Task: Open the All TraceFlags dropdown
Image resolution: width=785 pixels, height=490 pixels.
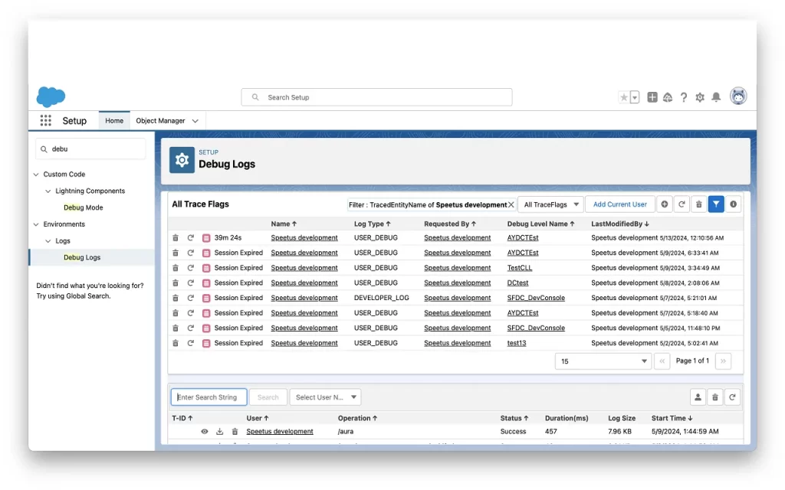Action: (550, 204)
